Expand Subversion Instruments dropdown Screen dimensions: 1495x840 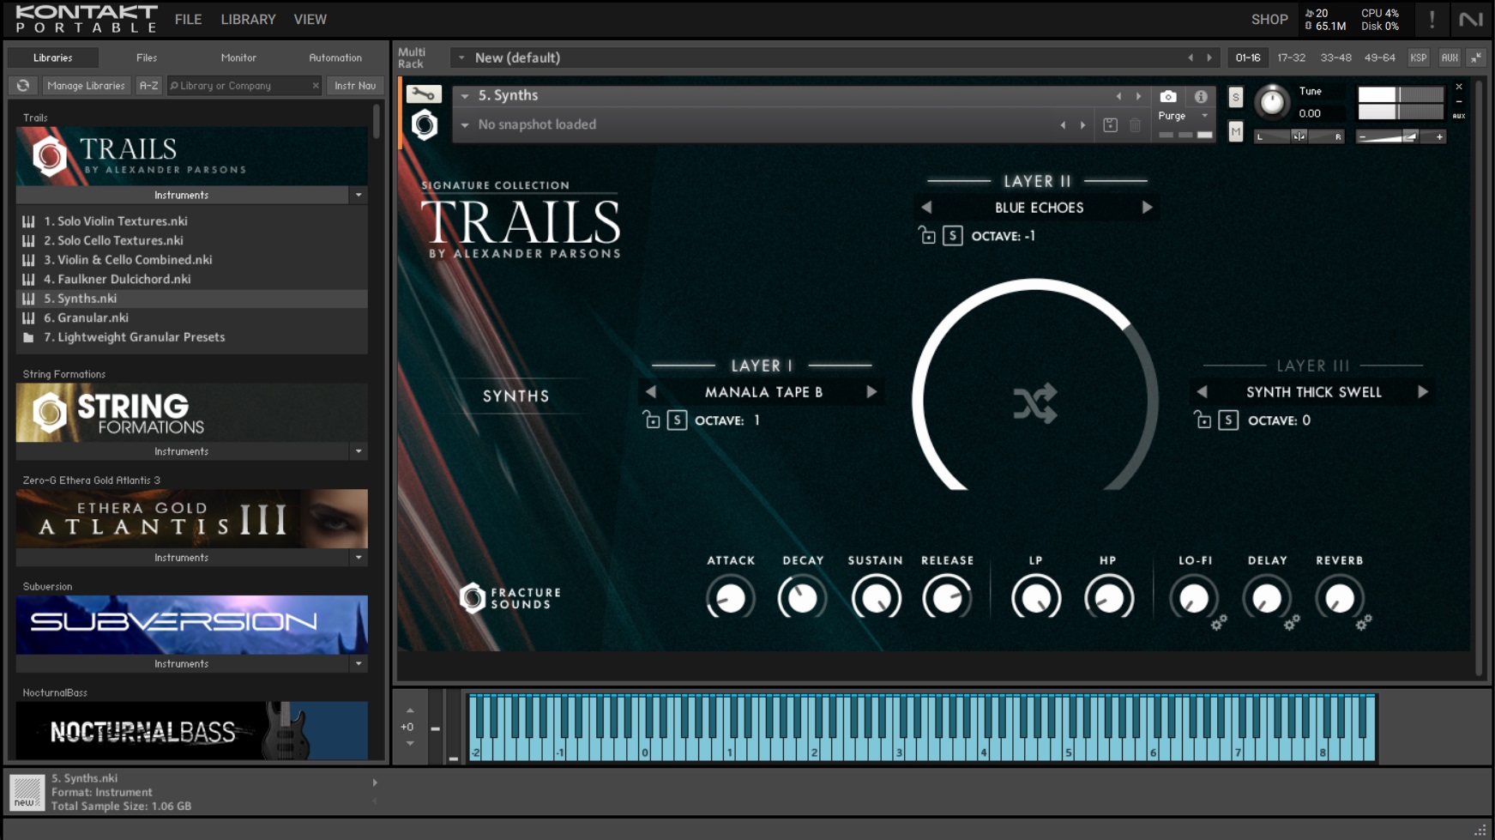click(x=359, y=664)
